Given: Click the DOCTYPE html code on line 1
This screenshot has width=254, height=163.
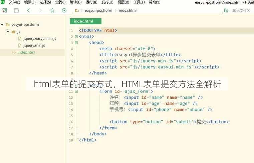Looking at the screenshot, I should 98,31.
